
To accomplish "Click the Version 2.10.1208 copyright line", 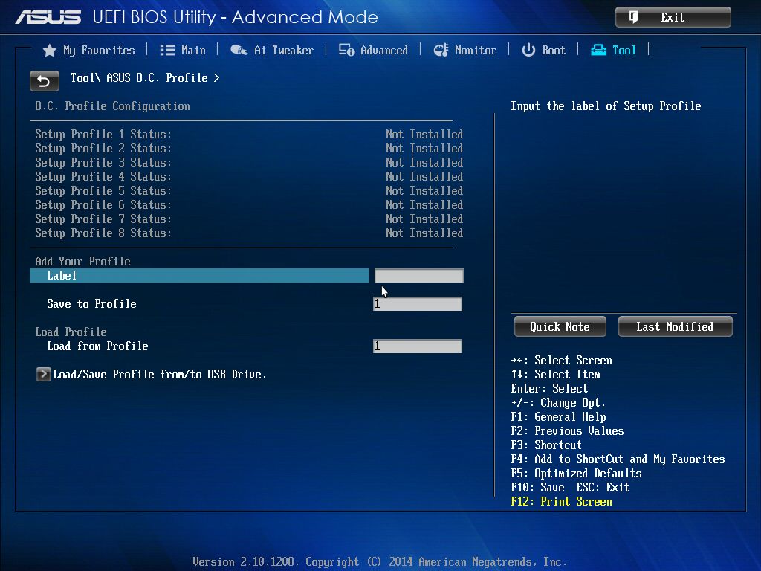I will (380, 562).
